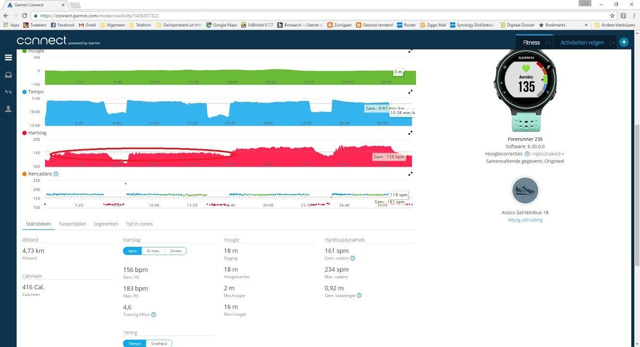Open the help icon next to Hoogtecorrecties
Viewport: 640px width, 347px height.
click(527, 154)
